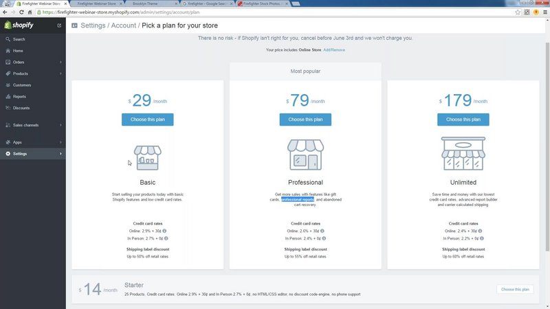Click the Unlimited plan title
Viewport: 550px width, 309px height.
(x=463, y=183)
